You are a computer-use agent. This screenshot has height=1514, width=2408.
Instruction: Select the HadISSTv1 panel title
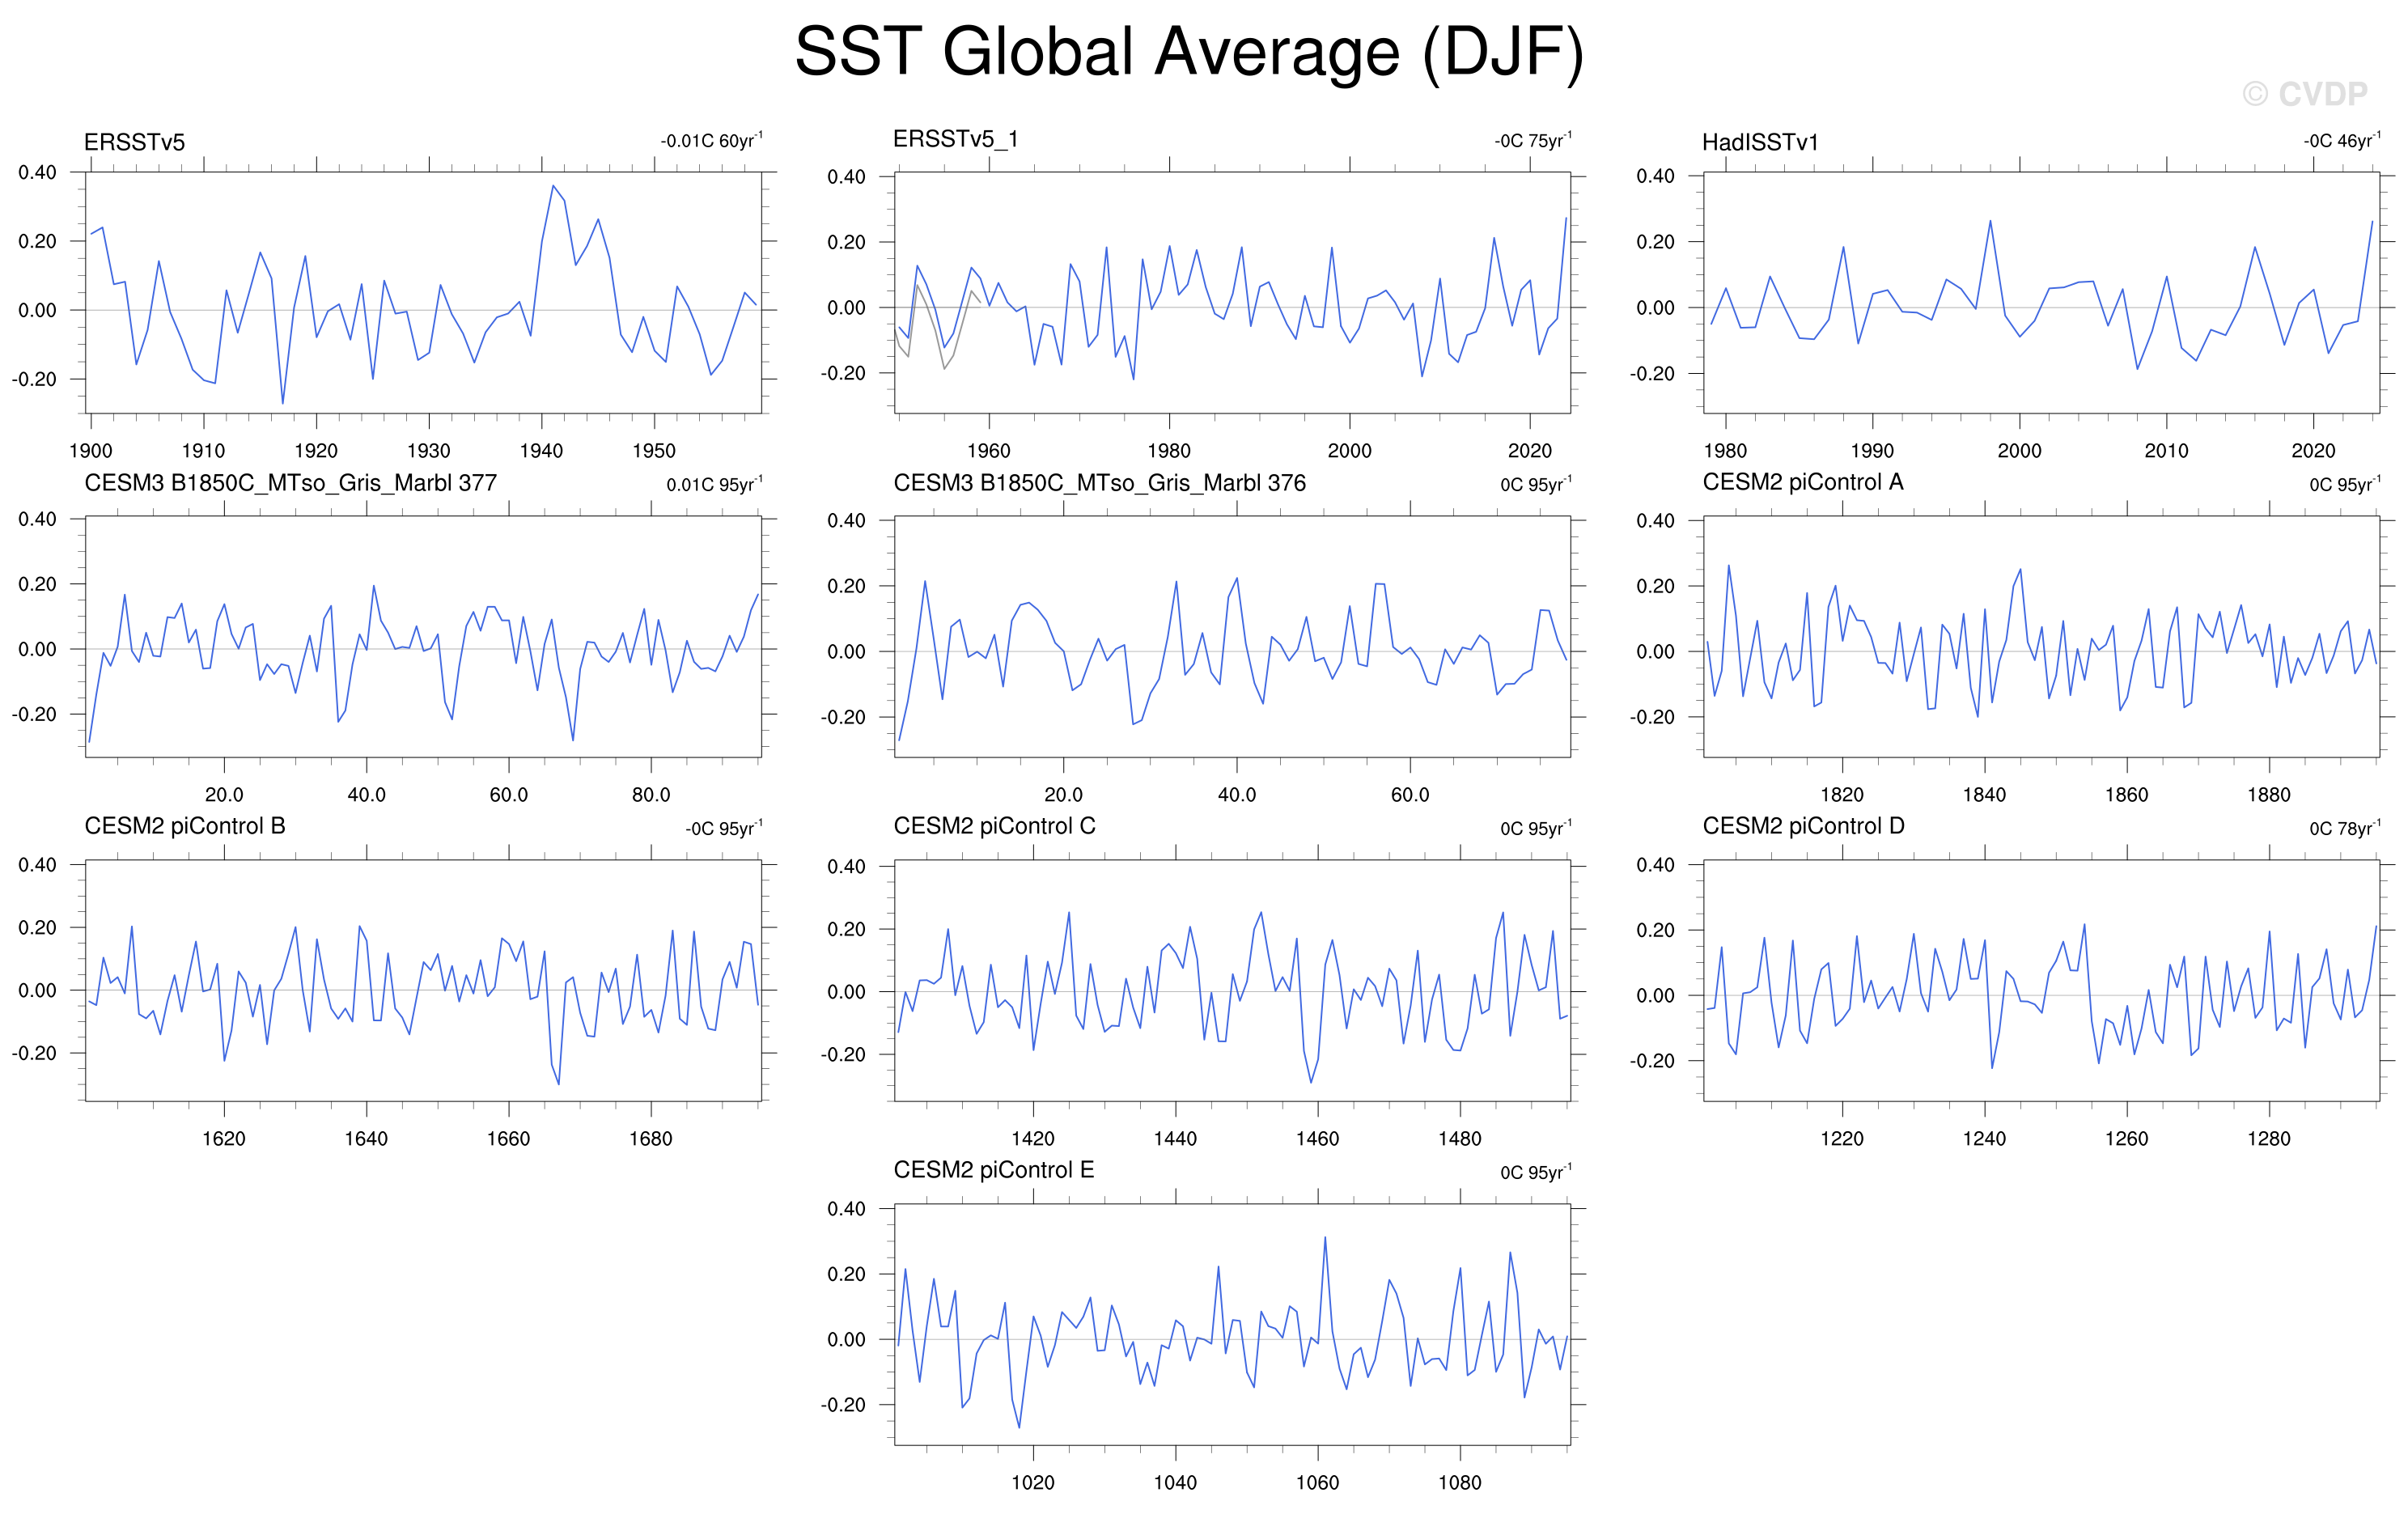pyautogui.click(x=1760, y=142)
